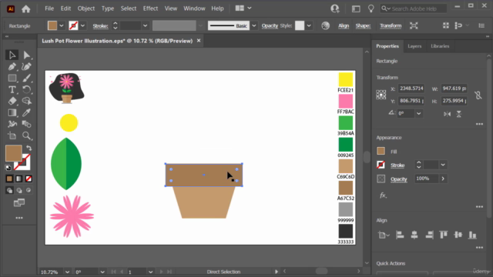This screenshot has height=277, width=493.
Task: Close the Lush Pot Flower Illustration tab
Action: pos(199,41)
